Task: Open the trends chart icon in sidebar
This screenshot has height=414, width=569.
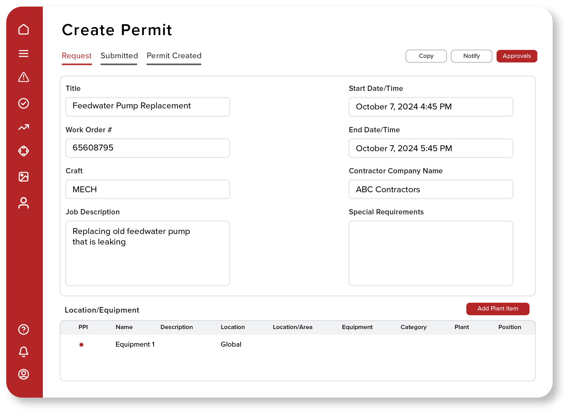Action: 24,127
